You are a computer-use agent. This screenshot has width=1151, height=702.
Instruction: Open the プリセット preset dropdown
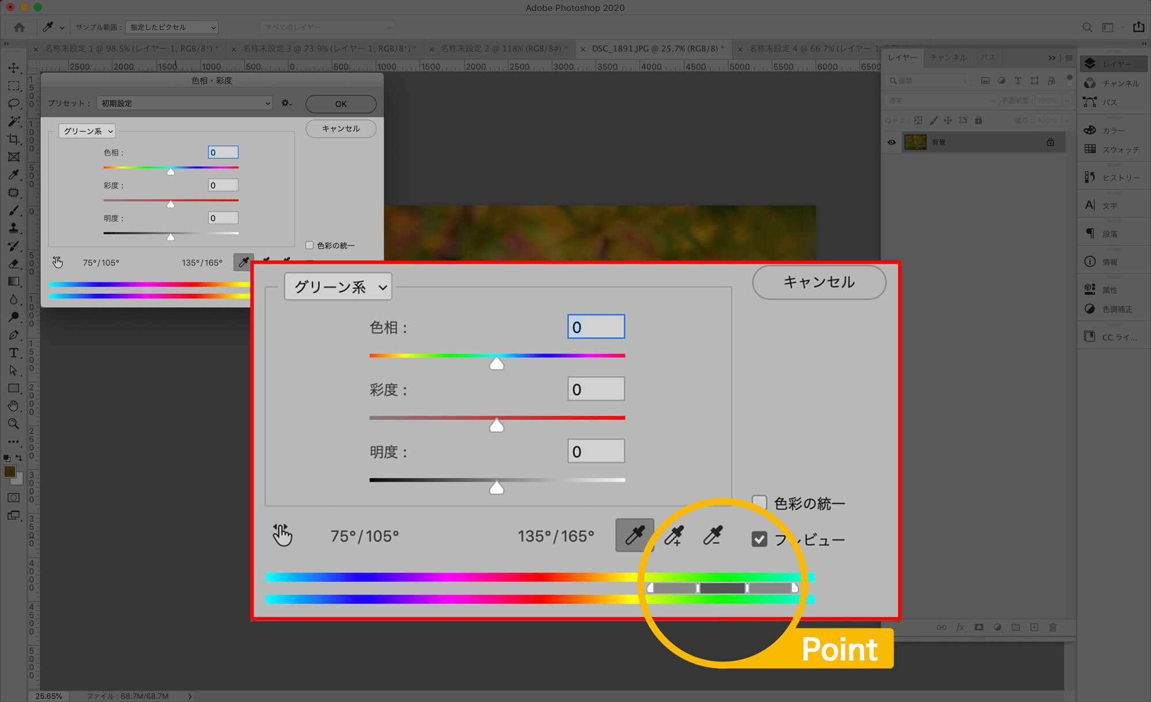tap(185, 103)
